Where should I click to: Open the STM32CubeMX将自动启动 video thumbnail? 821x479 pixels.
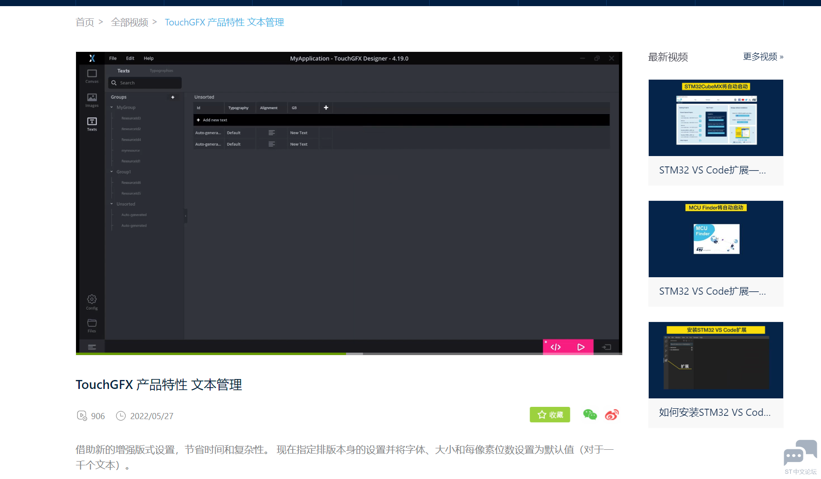click(716, 118)
